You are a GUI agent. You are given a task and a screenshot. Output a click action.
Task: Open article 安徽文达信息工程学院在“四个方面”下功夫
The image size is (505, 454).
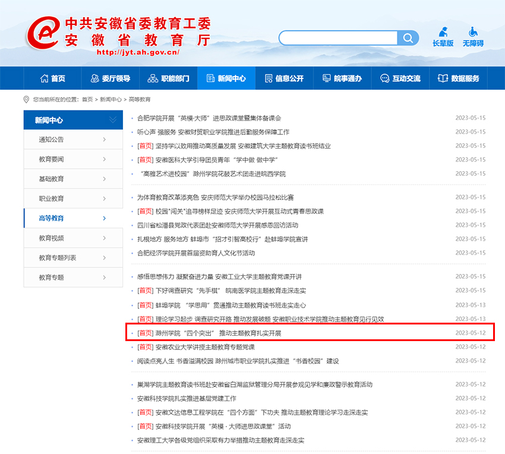(261, 412)
